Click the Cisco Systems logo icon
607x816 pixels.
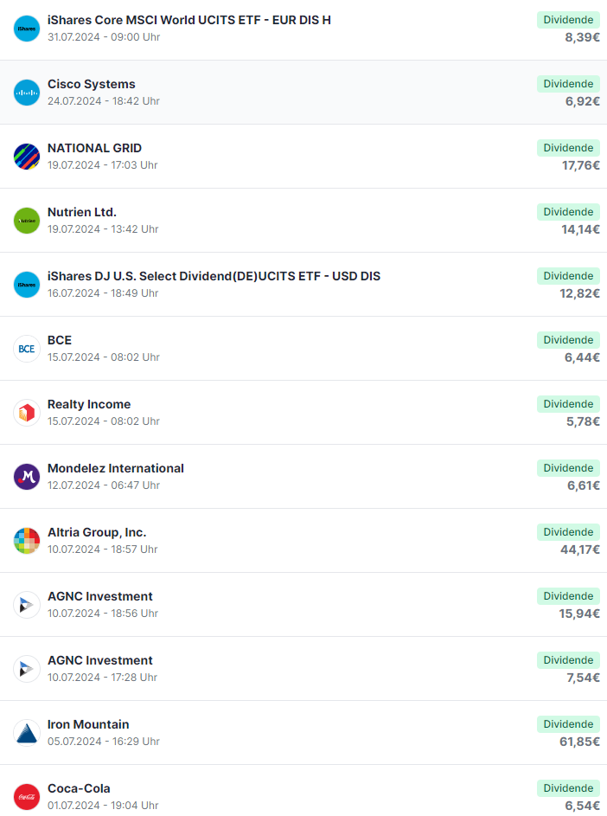(27, 93)
